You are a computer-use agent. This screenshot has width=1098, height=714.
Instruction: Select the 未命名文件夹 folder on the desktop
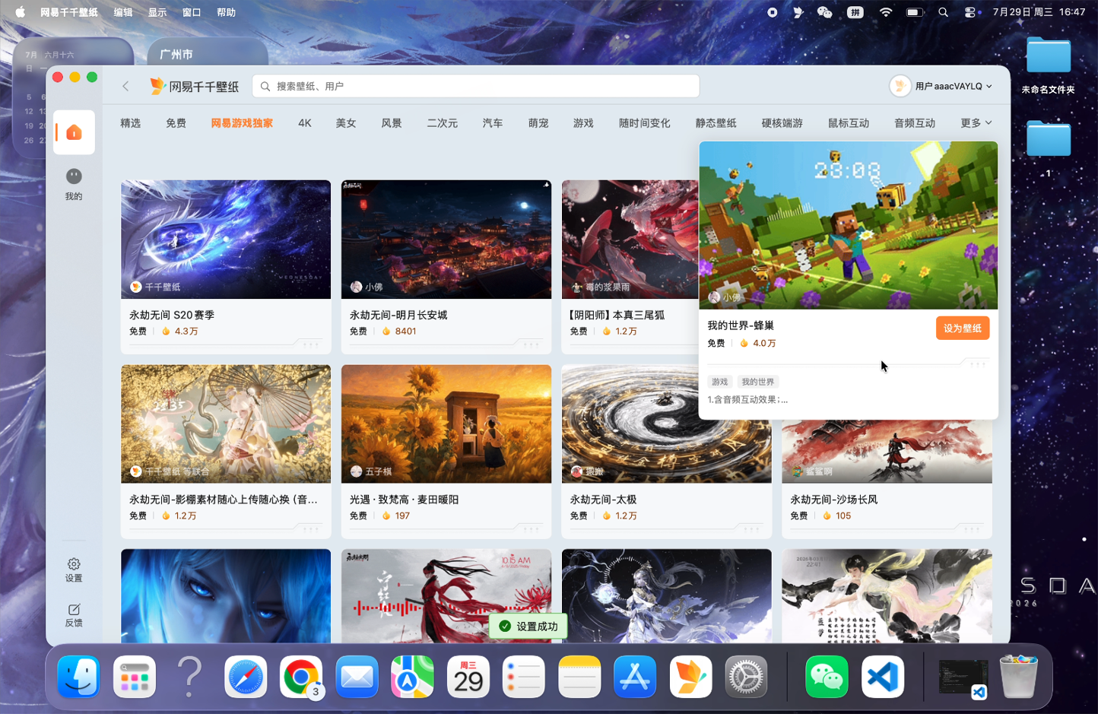tap(1049, 66)
